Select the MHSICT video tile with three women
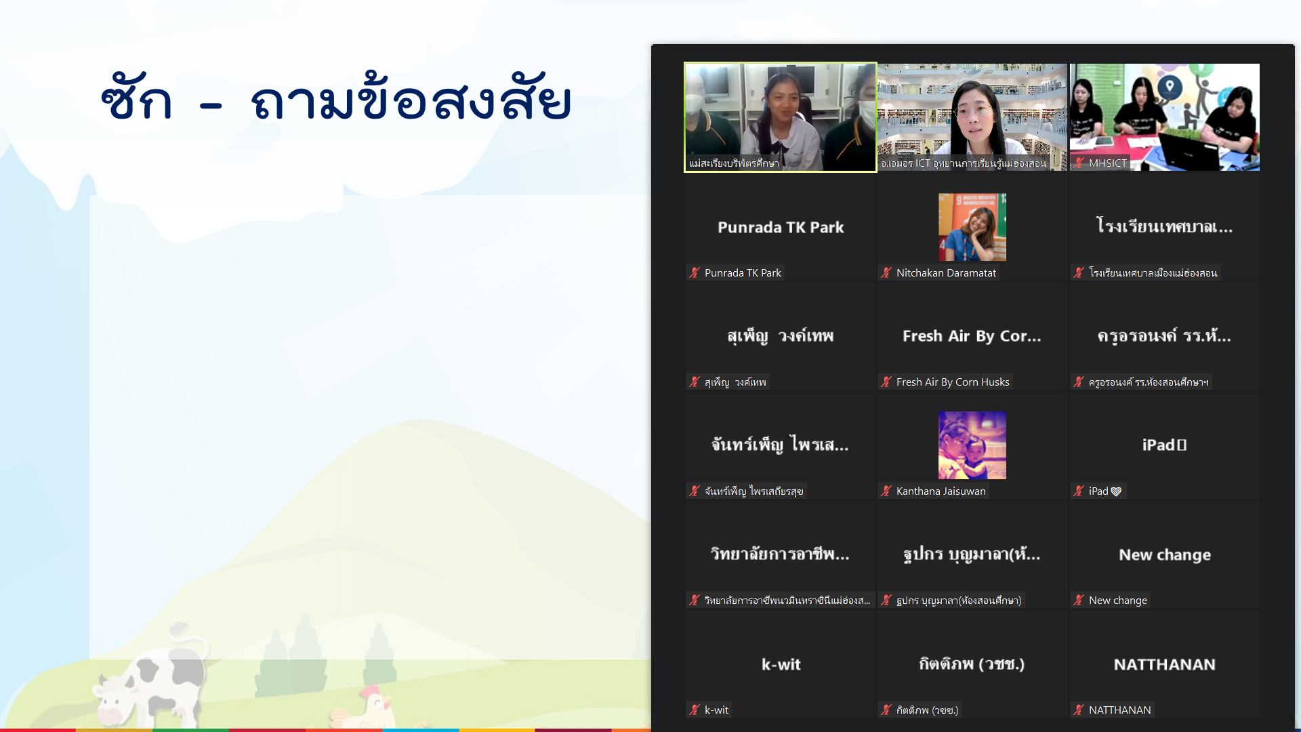Image resolution: width=1301 pixels, height=732 pixels. pos(1164,117)
